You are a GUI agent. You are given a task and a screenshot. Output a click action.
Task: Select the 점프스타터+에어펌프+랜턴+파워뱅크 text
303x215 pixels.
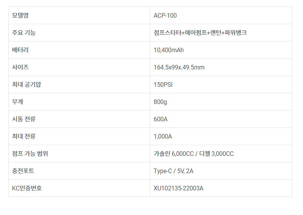tap(200, 33)
